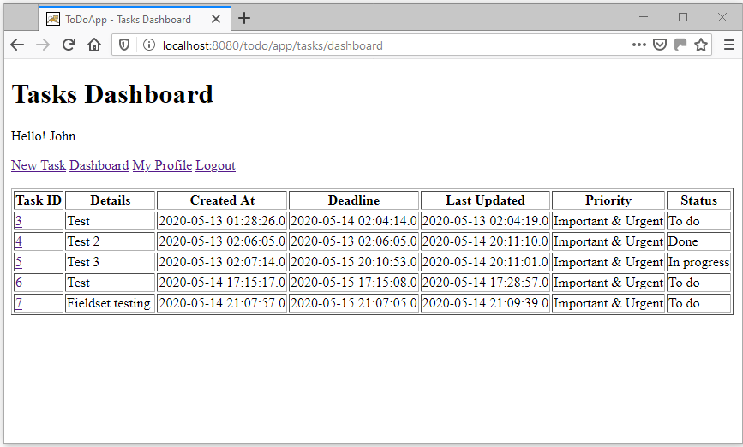Click the Deadline column header
This screenshot has height=447, width=743.
pyautogui.click(x=353, y=200)
